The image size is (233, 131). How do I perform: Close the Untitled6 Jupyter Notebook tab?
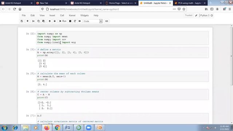coord(170,3)
